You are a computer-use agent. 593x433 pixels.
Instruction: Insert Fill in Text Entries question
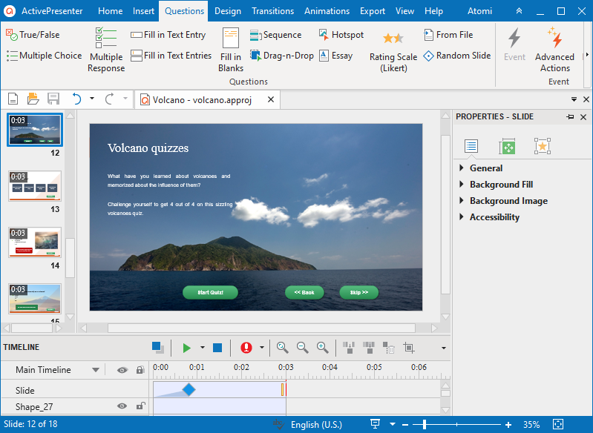click(171, 56)
